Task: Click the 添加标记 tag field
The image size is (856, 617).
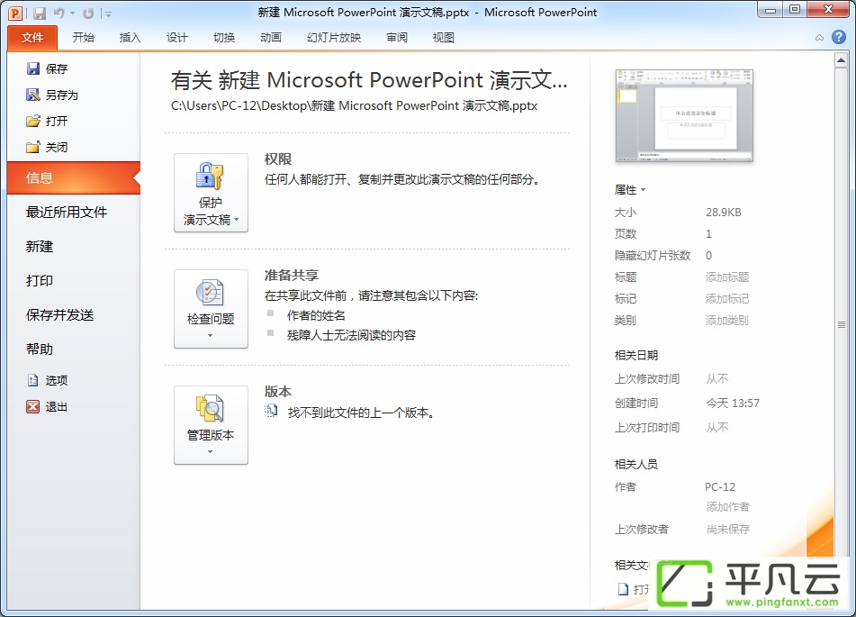Action: pos(727,299)
